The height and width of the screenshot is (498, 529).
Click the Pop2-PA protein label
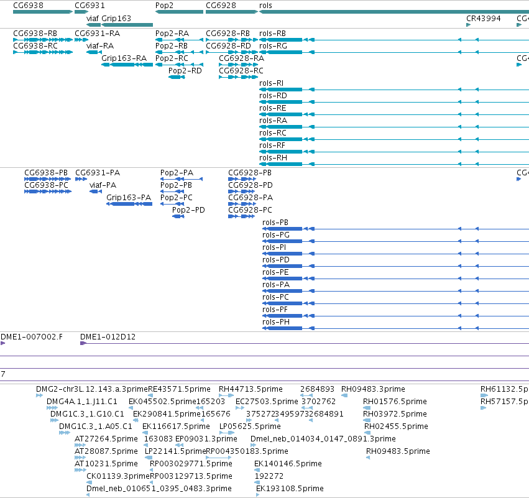(177, 173)
